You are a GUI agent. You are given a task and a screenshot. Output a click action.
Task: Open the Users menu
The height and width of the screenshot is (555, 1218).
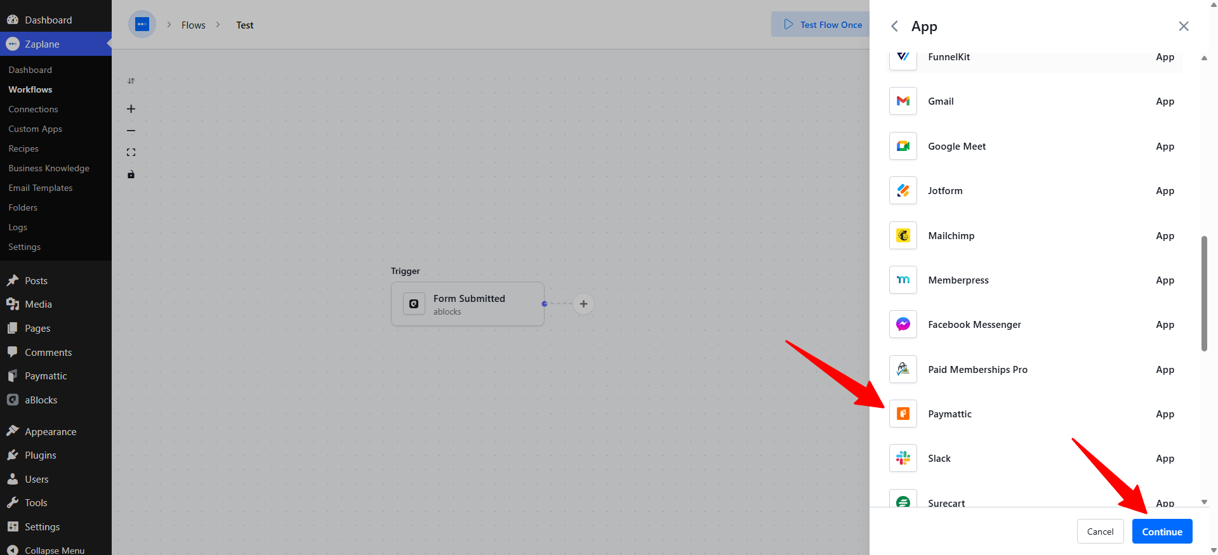[x=56, y=479]
